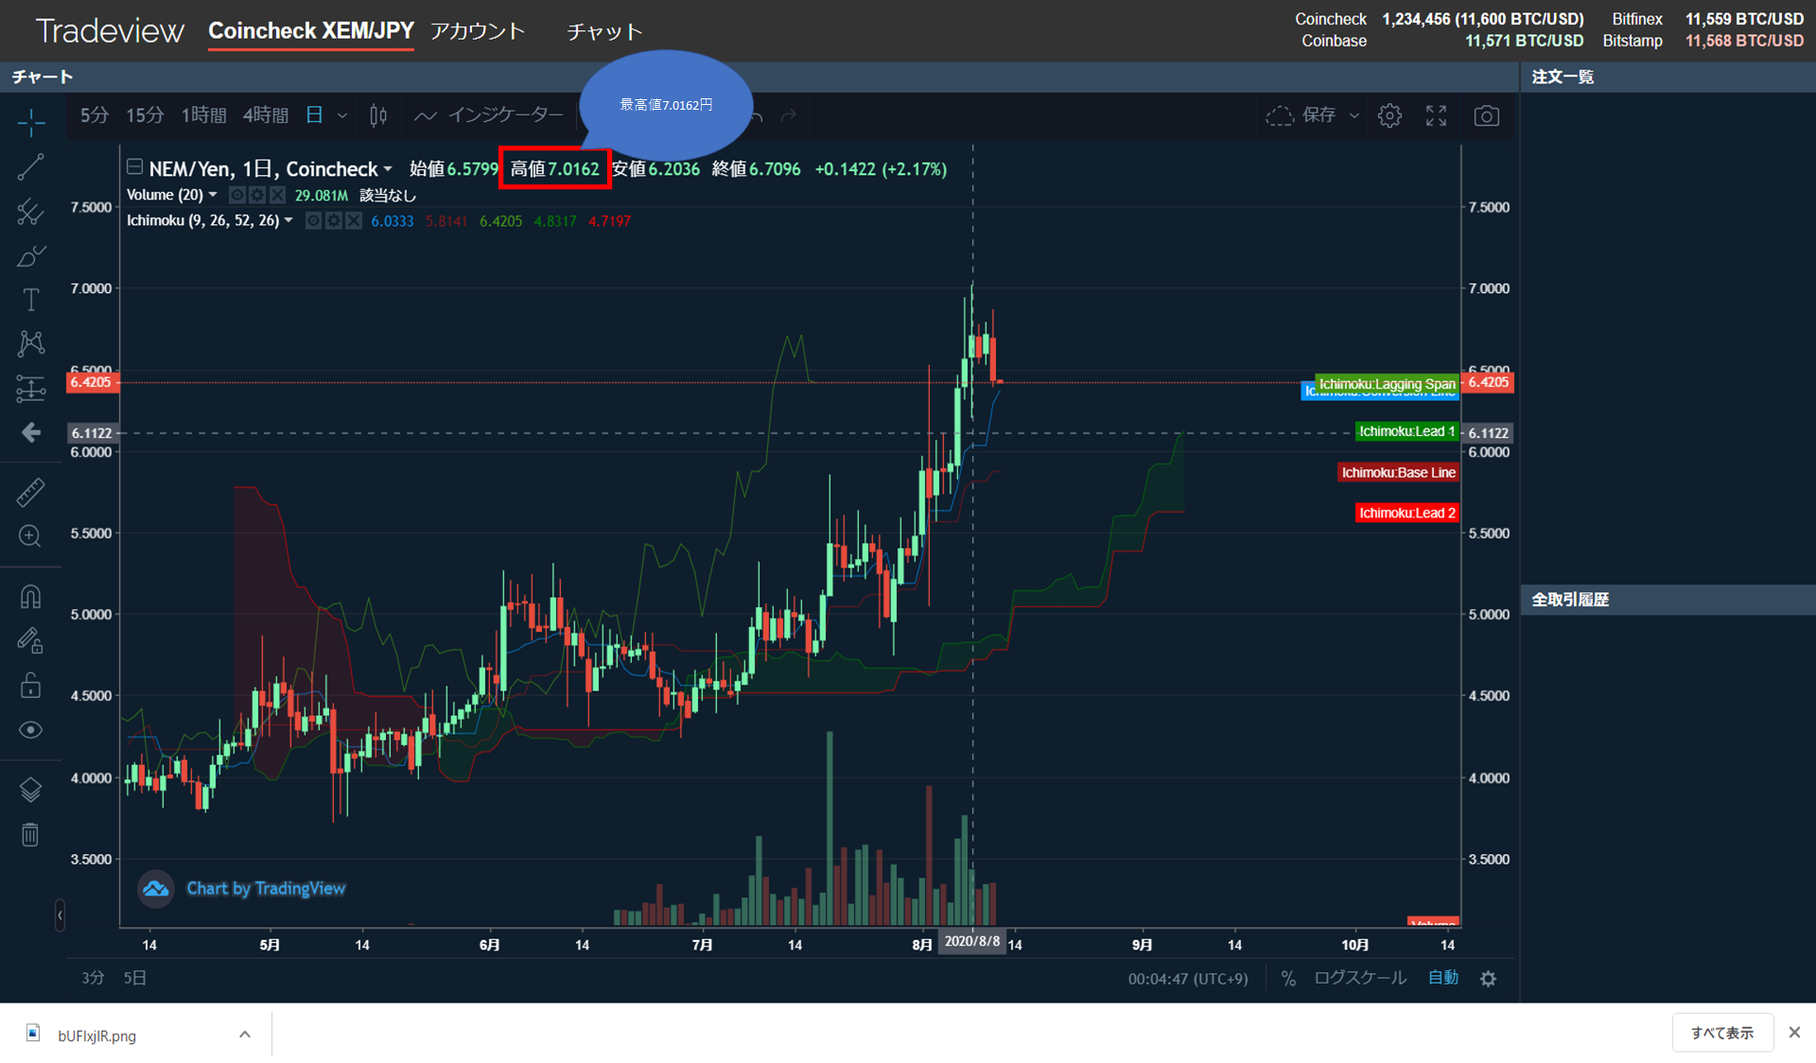Toggle Ichimoku indicator visibility eye

pyautogui.click(x=313, y=220)
